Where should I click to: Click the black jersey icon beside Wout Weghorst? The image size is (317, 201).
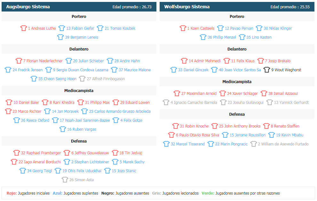coord(267,70)
